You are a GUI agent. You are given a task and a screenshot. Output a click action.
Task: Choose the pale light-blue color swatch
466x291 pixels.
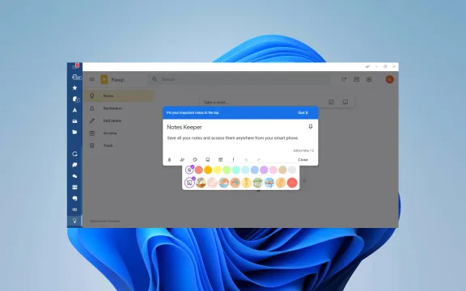[245, 170]
